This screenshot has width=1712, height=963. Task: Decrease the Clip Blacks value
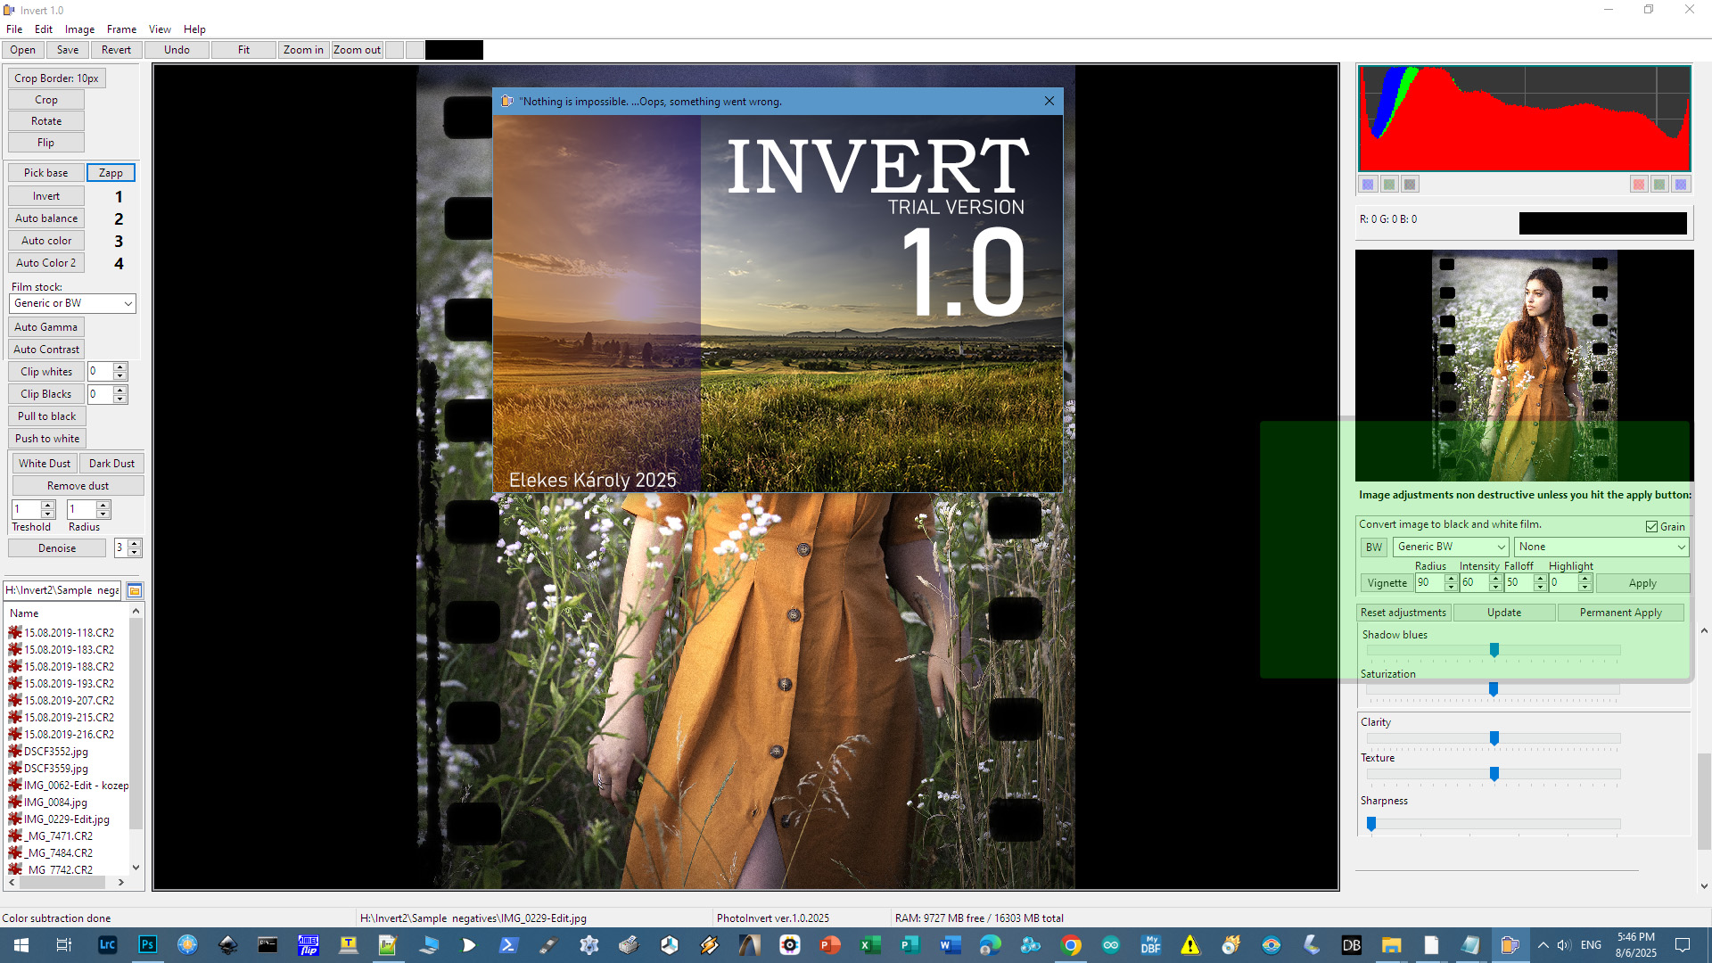click(x=120, y=399)
